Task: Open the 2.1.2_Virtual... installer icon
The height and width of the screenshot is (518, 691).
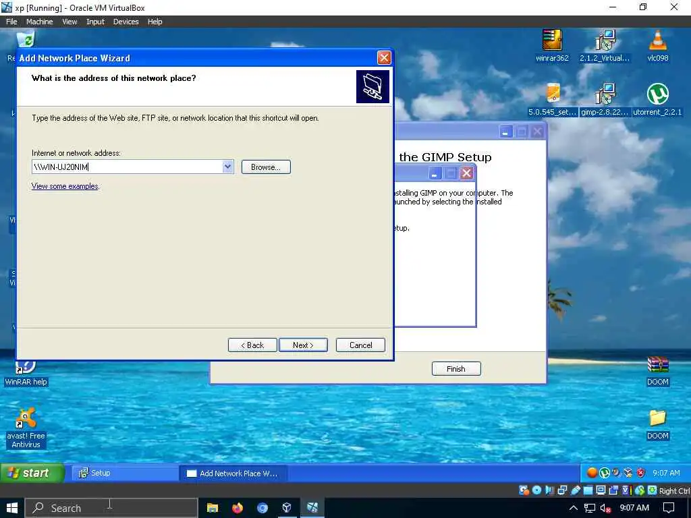Action: [x=605, y=46]
